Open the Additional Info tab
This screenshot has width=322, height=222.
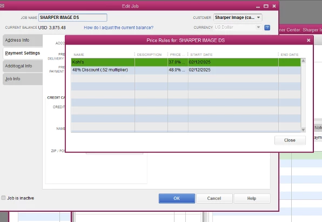point(23,66)
